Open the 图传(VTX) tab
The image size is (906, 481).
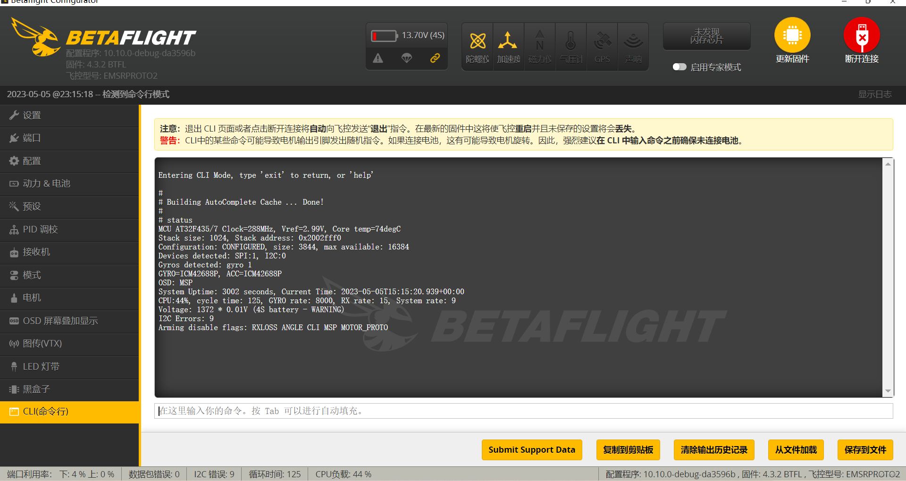click(69, 344)
